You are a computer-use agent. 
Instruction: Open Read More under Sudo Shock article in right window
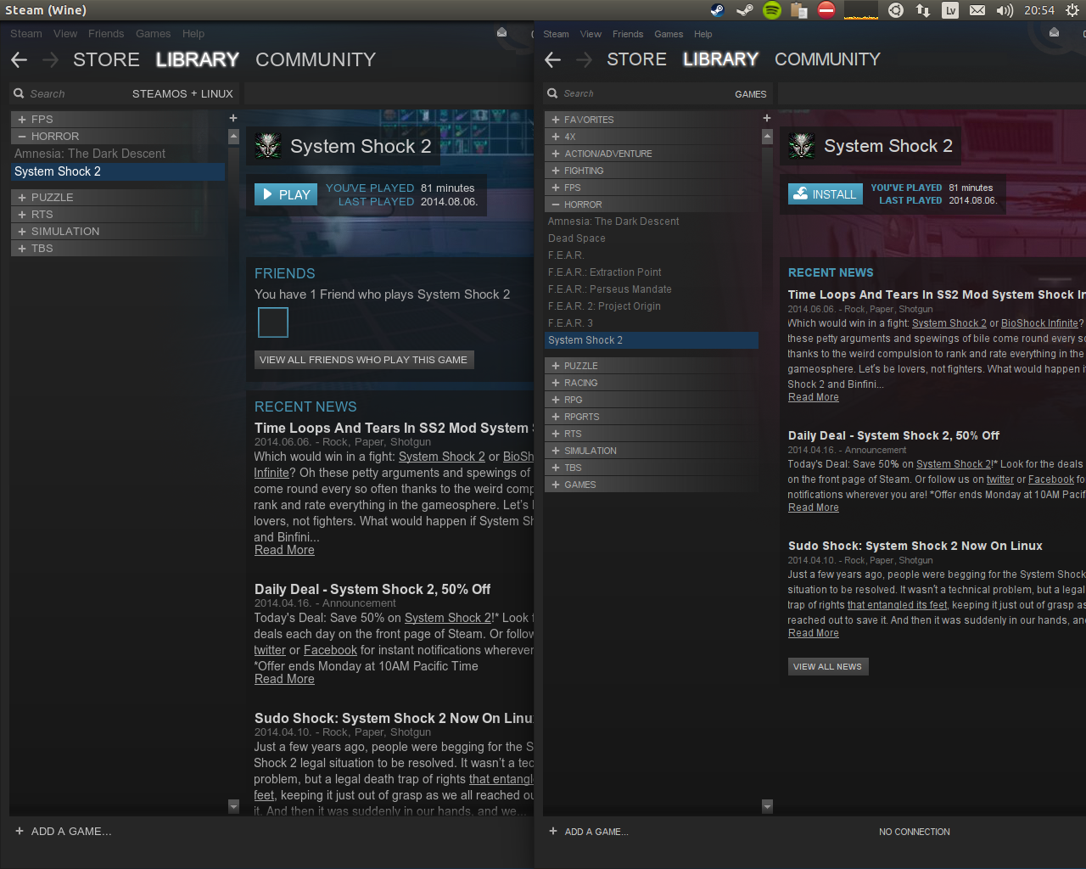coord(813,633)
